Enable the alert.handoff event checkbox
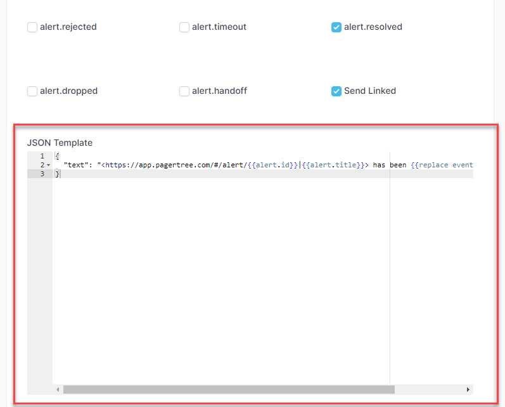Viewport: 505px width, 407px height. pyautogui.click(x=184, y=91)
